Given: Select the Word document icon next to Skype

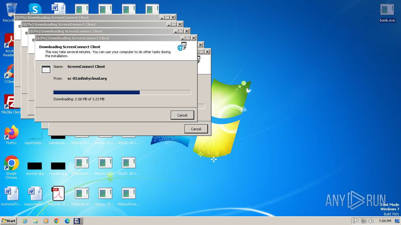Looking at the screenshot, I should pyautogui.click(x=58, y=8).
